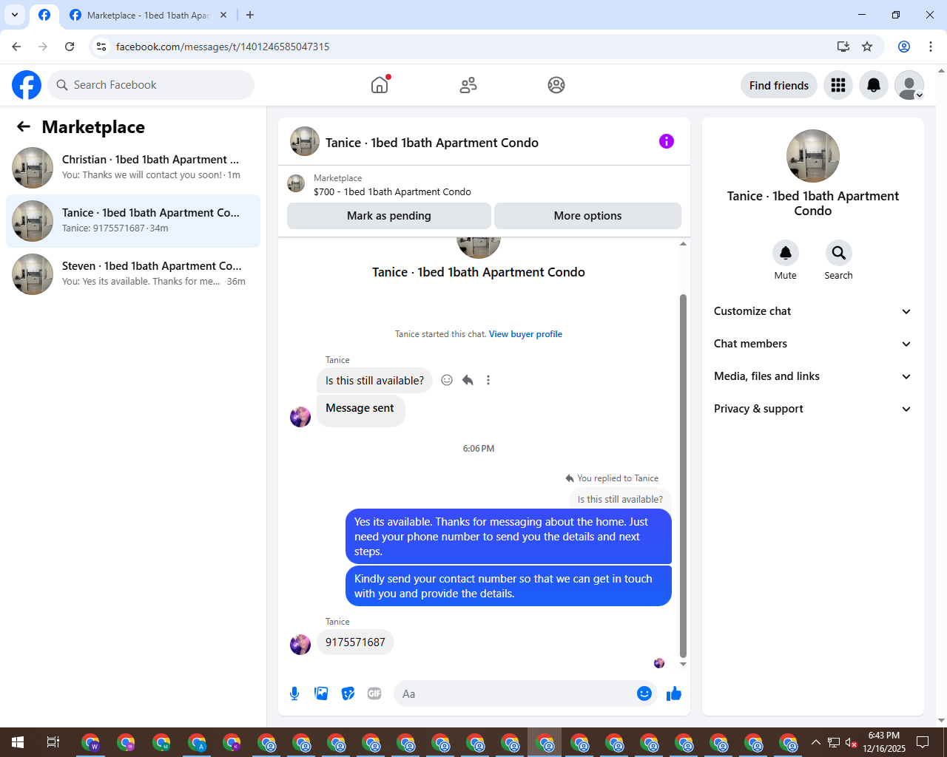Image resolution: width=947 pixels, height=757 pixels.
Task: Select the Tanice conversation in the chat list
Action: (133, 221)
